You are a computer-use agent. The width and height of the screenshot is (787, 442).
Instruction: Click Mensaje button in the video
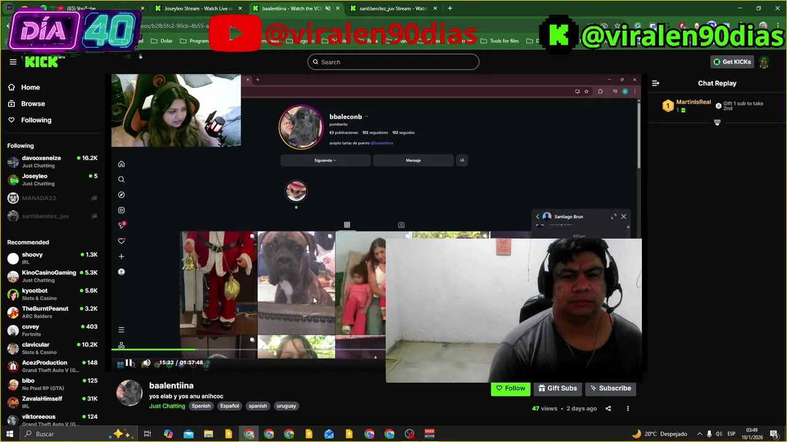pyautogui.click(x=413, y=160)
